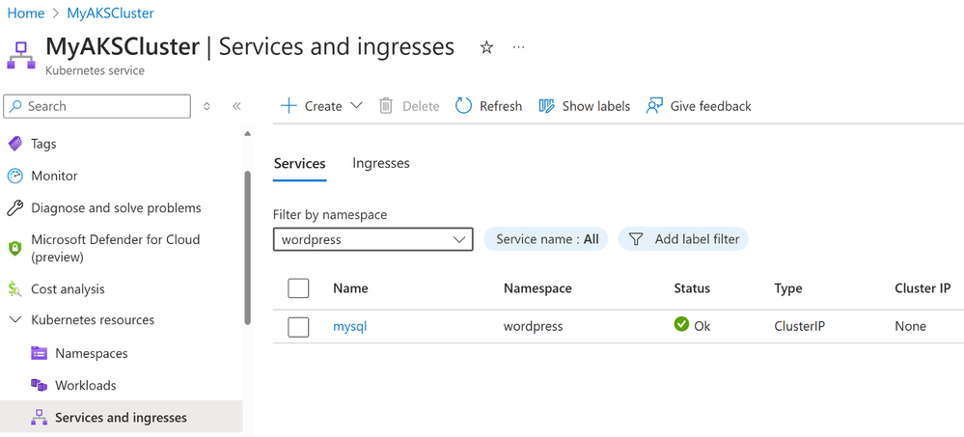The width and height of the screenshot is (964, 437).
Task: Click the Workloads cubes icon
Action: pyautogui.click(x=39, y=385)
